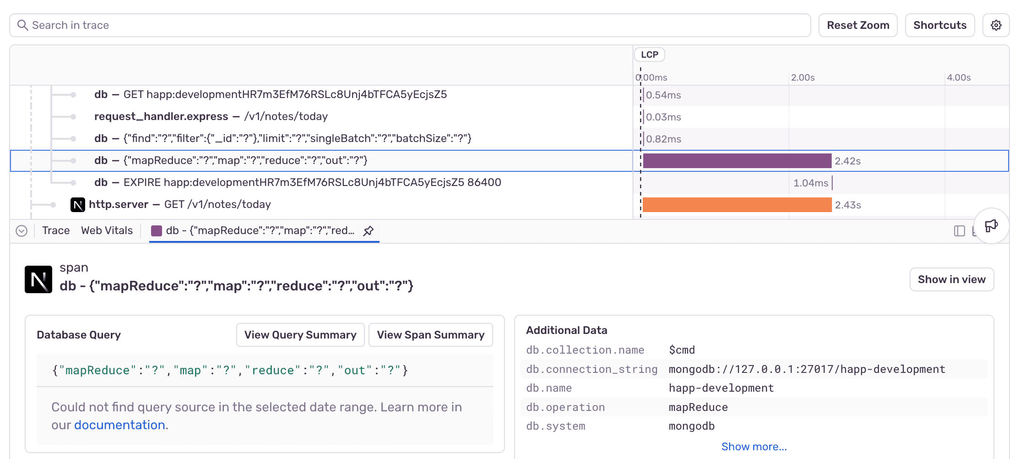Open the Shortcuts button

pos(940,25)
